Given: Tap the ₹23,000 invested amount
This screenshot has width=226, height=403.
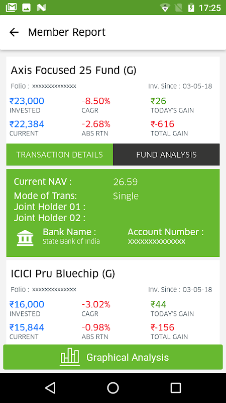Looking at the screenshot, I should (27, 101).
